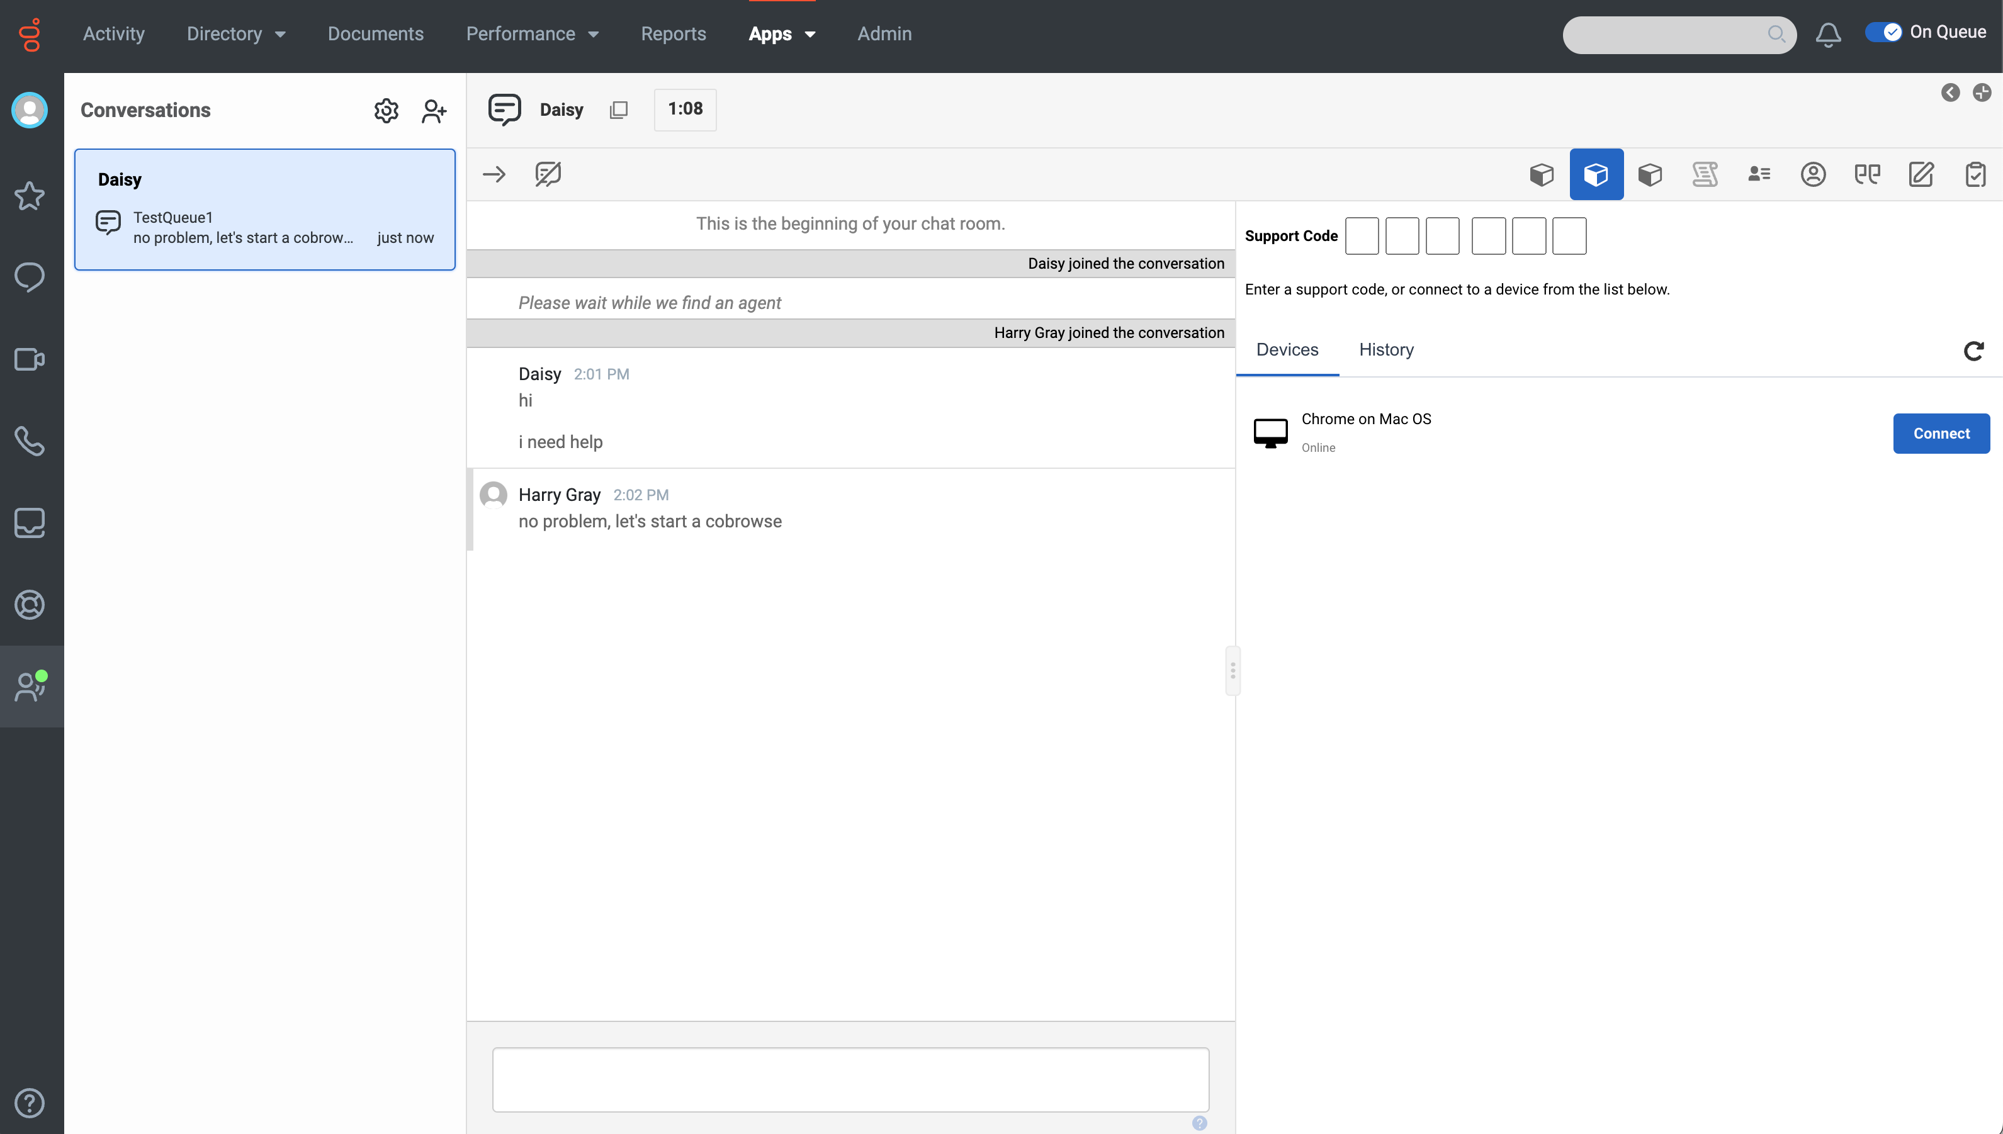This screenshot has height=1134, width=2003.
Task: Open the canned responses panel
Action: (x=1866, y=174)
